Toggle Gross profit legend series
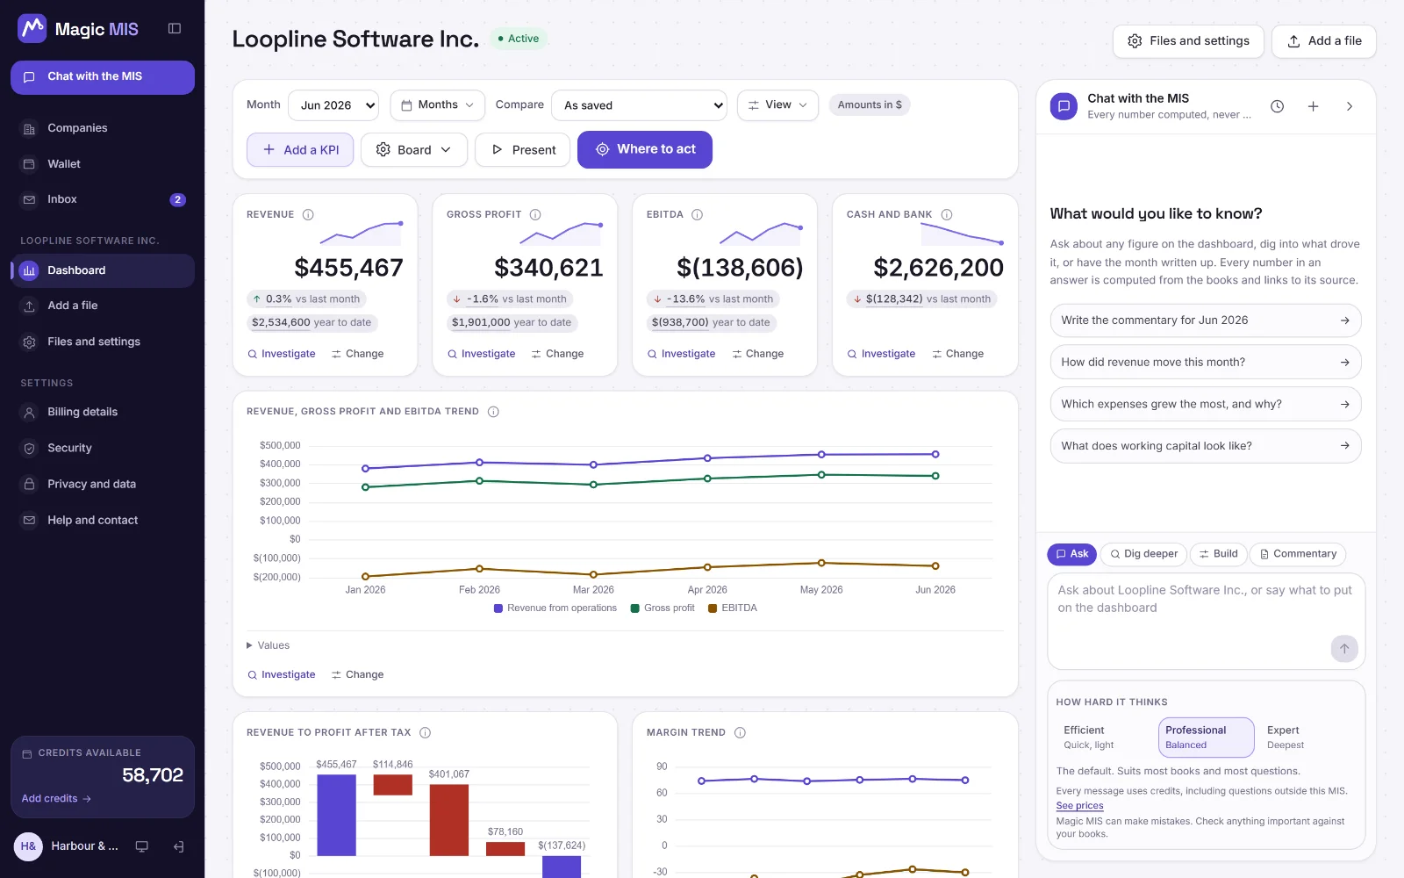The image size is (1404, 878). pyautogui.click(x=663, y=608)
